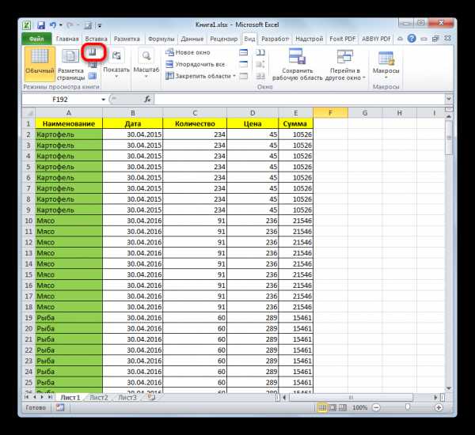The height and width of the screenshot is (435, 475).
Task: Select row 5 header
Action: coord(28,167)
